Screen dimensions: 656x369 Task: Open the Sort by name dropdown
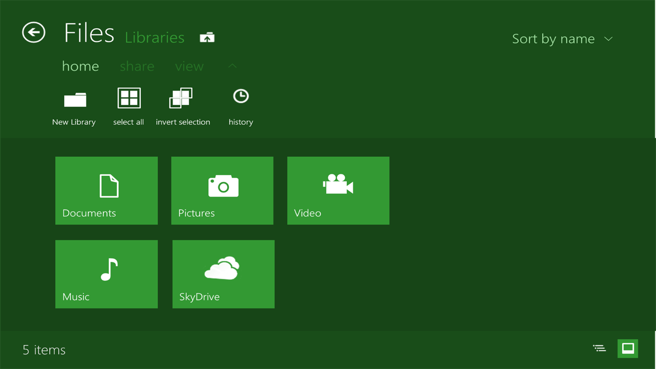click(562, 39)
